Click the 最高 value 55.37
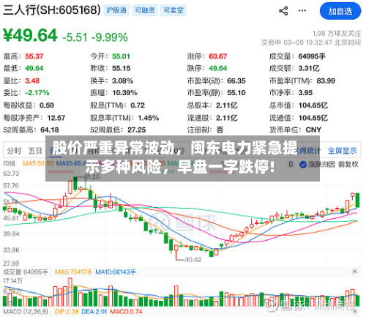366x317 pixels. (x=34, y=56)
